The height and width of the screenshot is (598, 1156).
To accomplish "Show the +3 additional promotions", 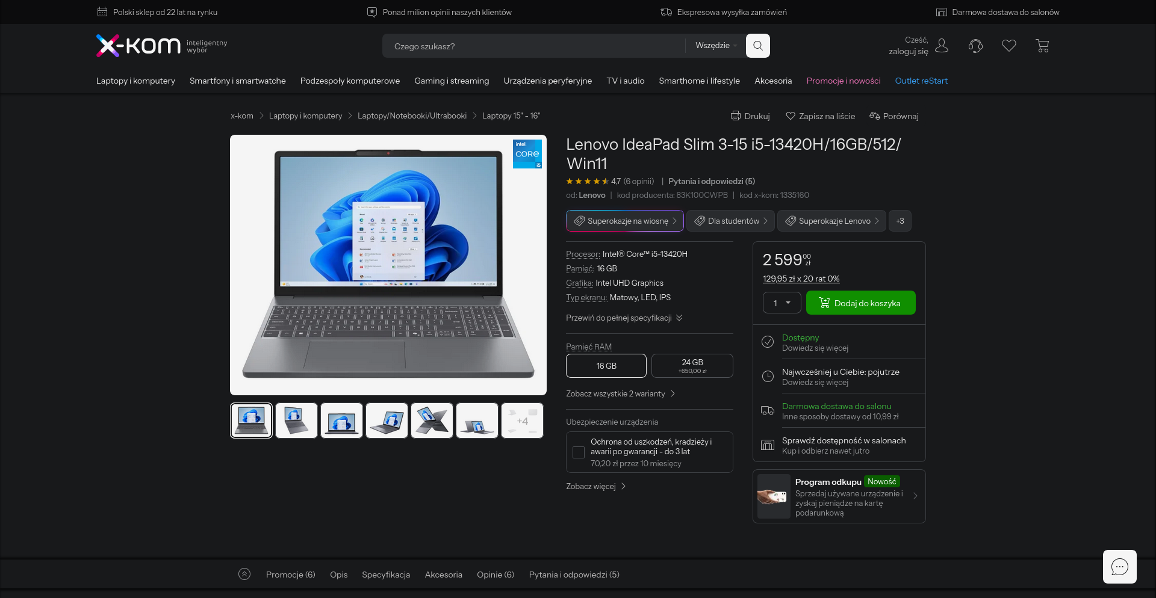I will coord(900,221).
